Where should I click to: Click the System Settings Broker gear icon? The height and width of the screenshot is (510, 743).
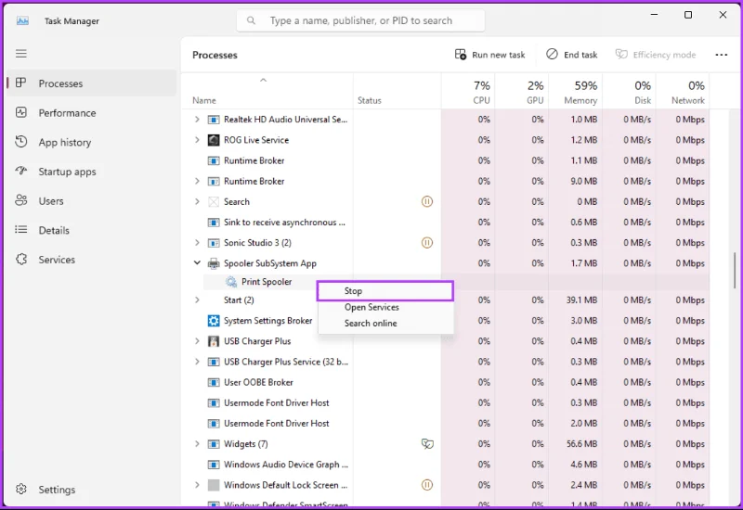tap(214, 321)
